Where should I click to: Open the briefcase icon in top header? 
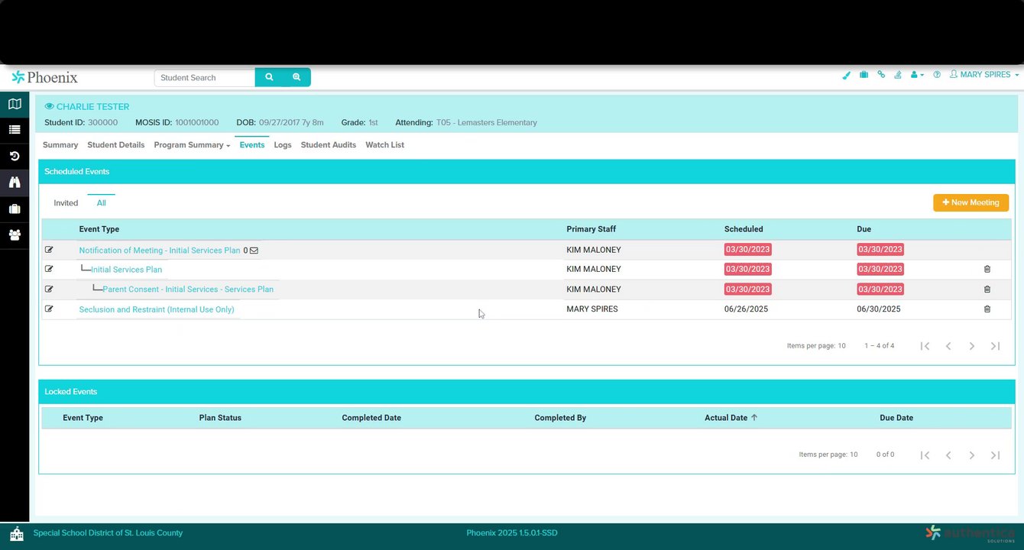tap(864, 75)
